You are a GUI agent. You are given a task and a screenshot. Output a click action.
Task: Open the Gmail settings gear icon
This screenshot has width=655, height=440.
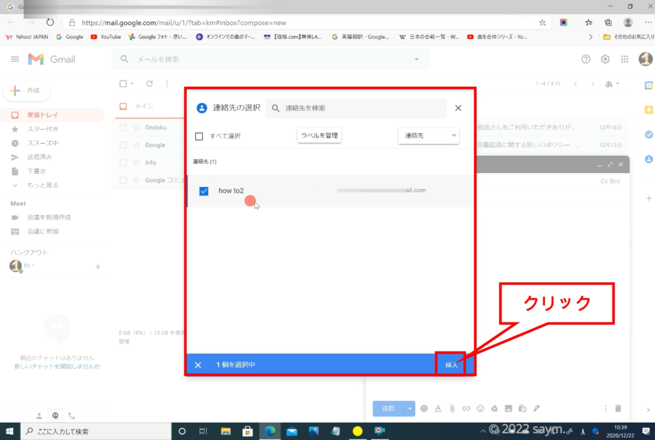tap(605, 59)
